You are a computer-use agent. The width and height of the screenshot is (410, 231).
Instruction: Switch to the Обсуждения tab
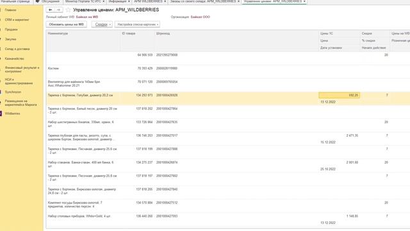51,1
